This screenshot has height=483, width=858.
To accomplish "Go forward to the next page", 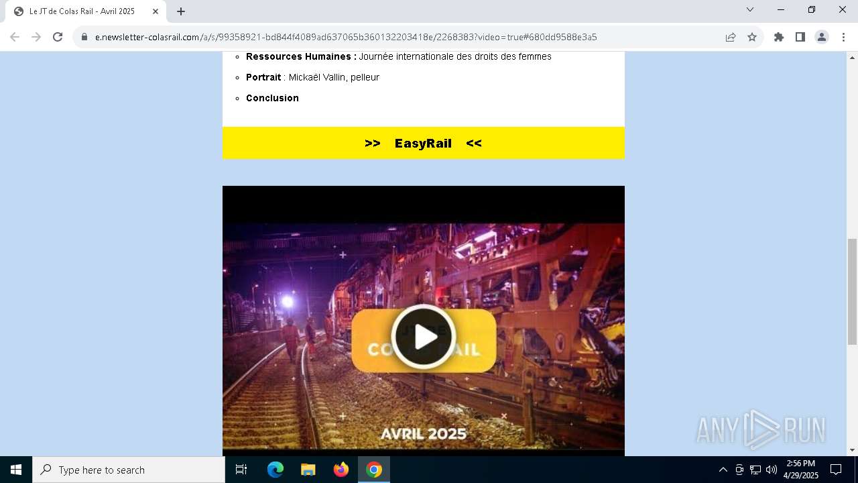I will 36,37.
